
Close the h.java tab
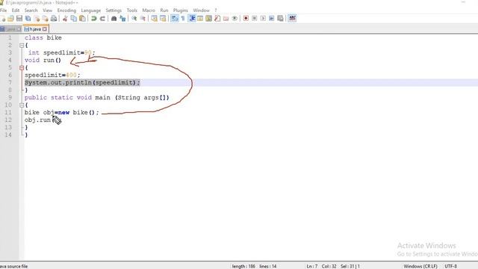pos(45,29)
